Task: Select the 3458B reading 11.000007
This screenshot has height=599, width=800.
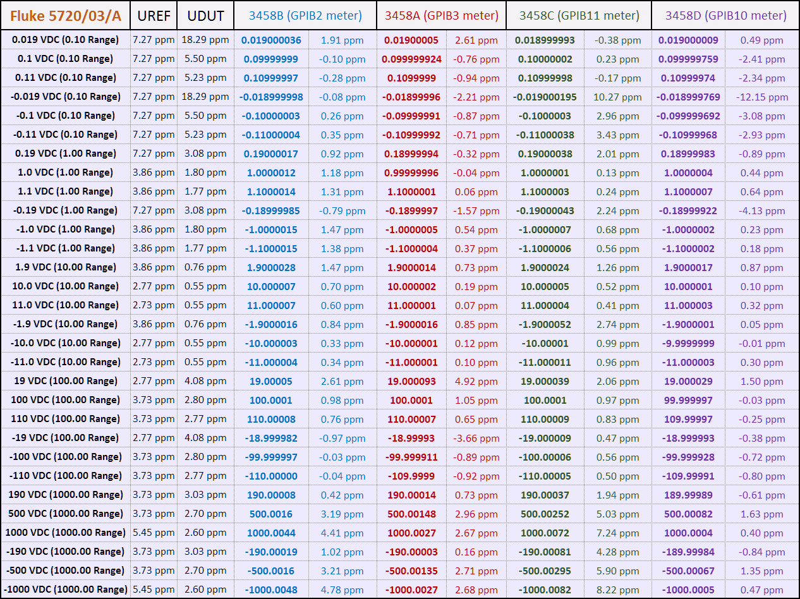Action: (x=272, y=306)
